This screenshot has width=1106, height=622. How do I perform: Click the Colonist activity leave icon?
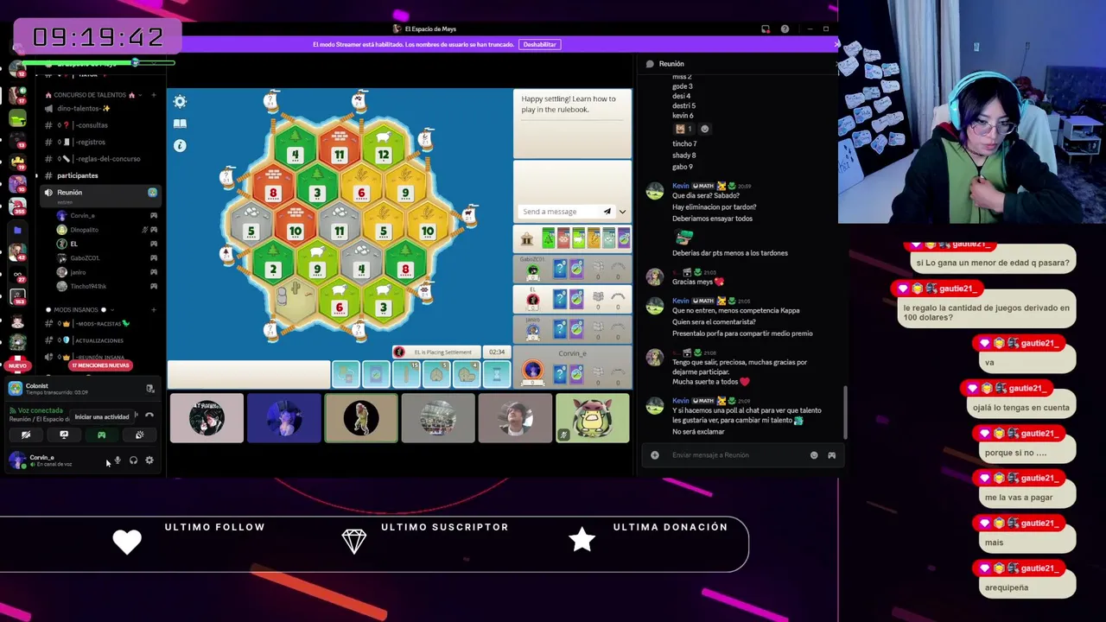[149, 389]
